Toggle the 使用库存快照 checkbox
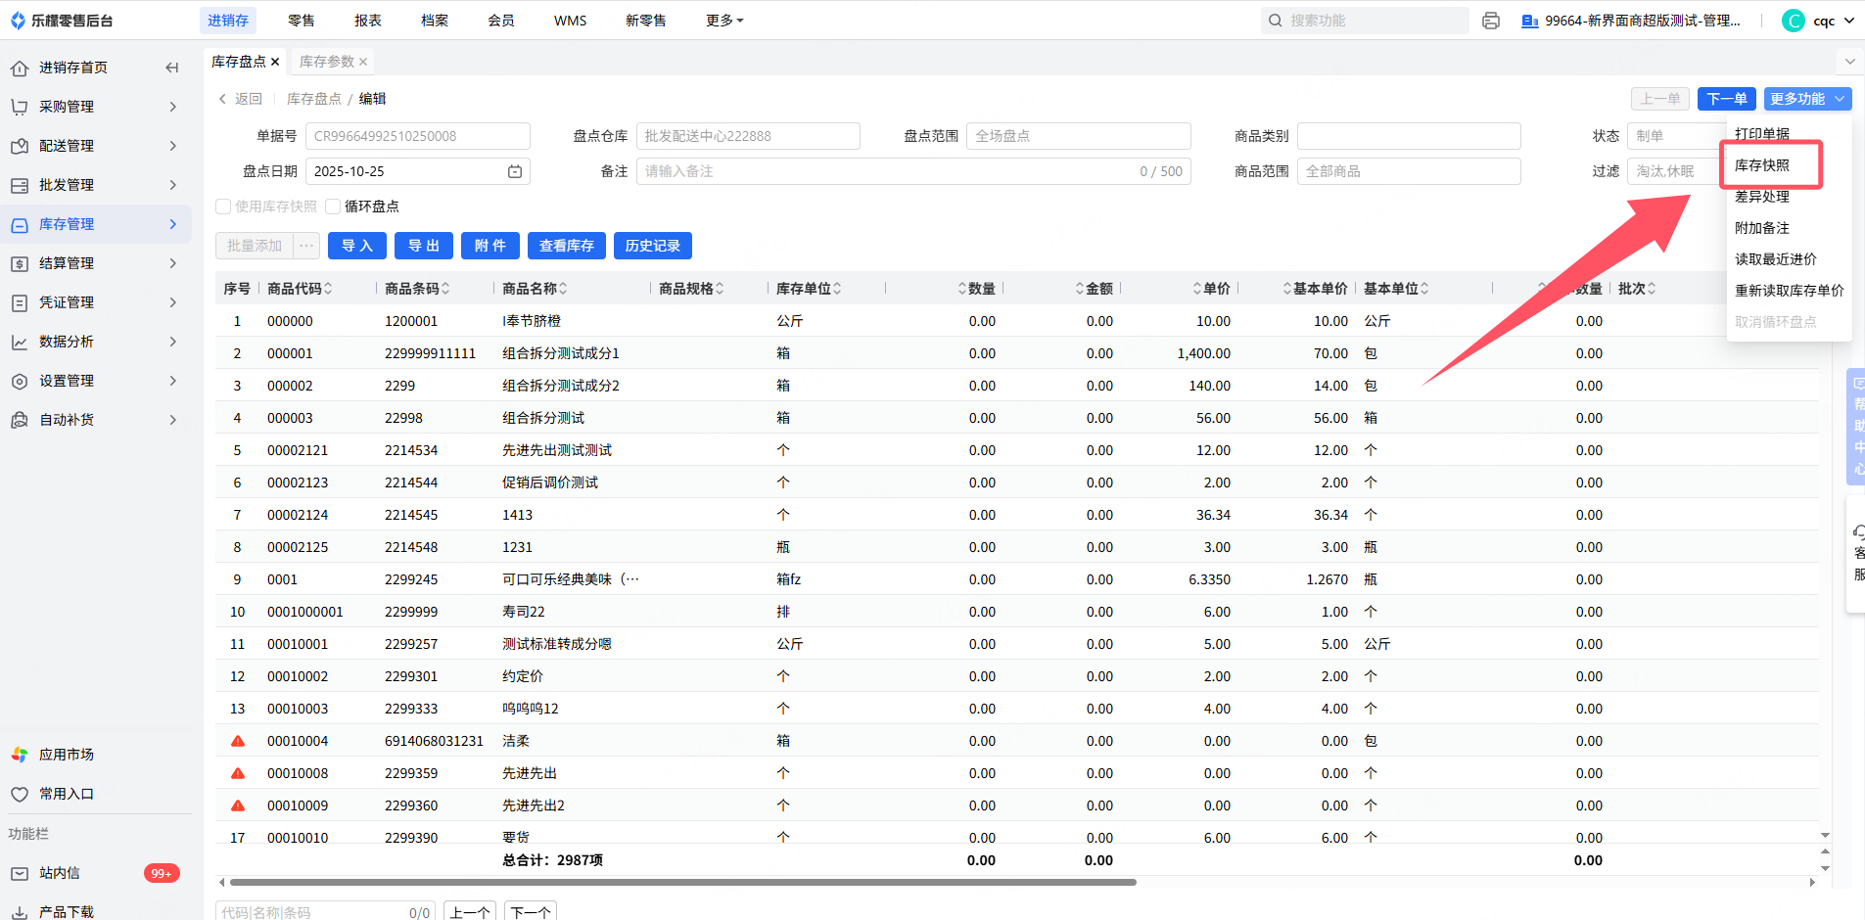Screen dimensions: 1865x920 [223, 207]
